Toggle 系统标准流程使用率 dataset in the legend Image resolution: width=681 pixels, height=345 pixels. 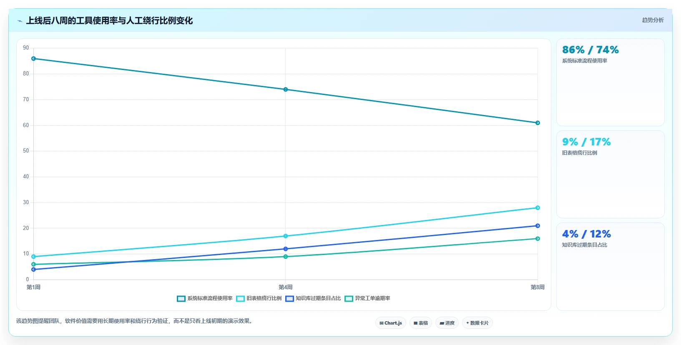[x=205, y=298]
